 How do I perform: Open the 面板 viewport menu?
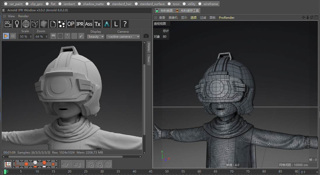pyautogui.click(x=212, y=17)
